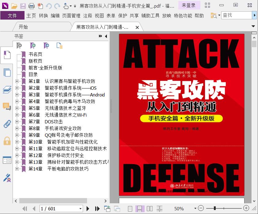Open the 注释 ribbon tab
258x214 pixels.
(88, 16)
